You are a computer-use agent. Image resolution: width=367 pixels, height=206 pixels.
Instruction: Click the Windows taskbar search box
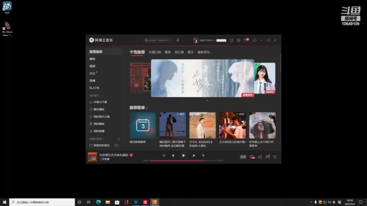click(42, 202)
